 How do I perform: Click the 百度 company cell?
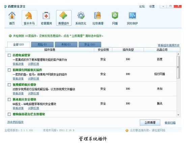160,59
